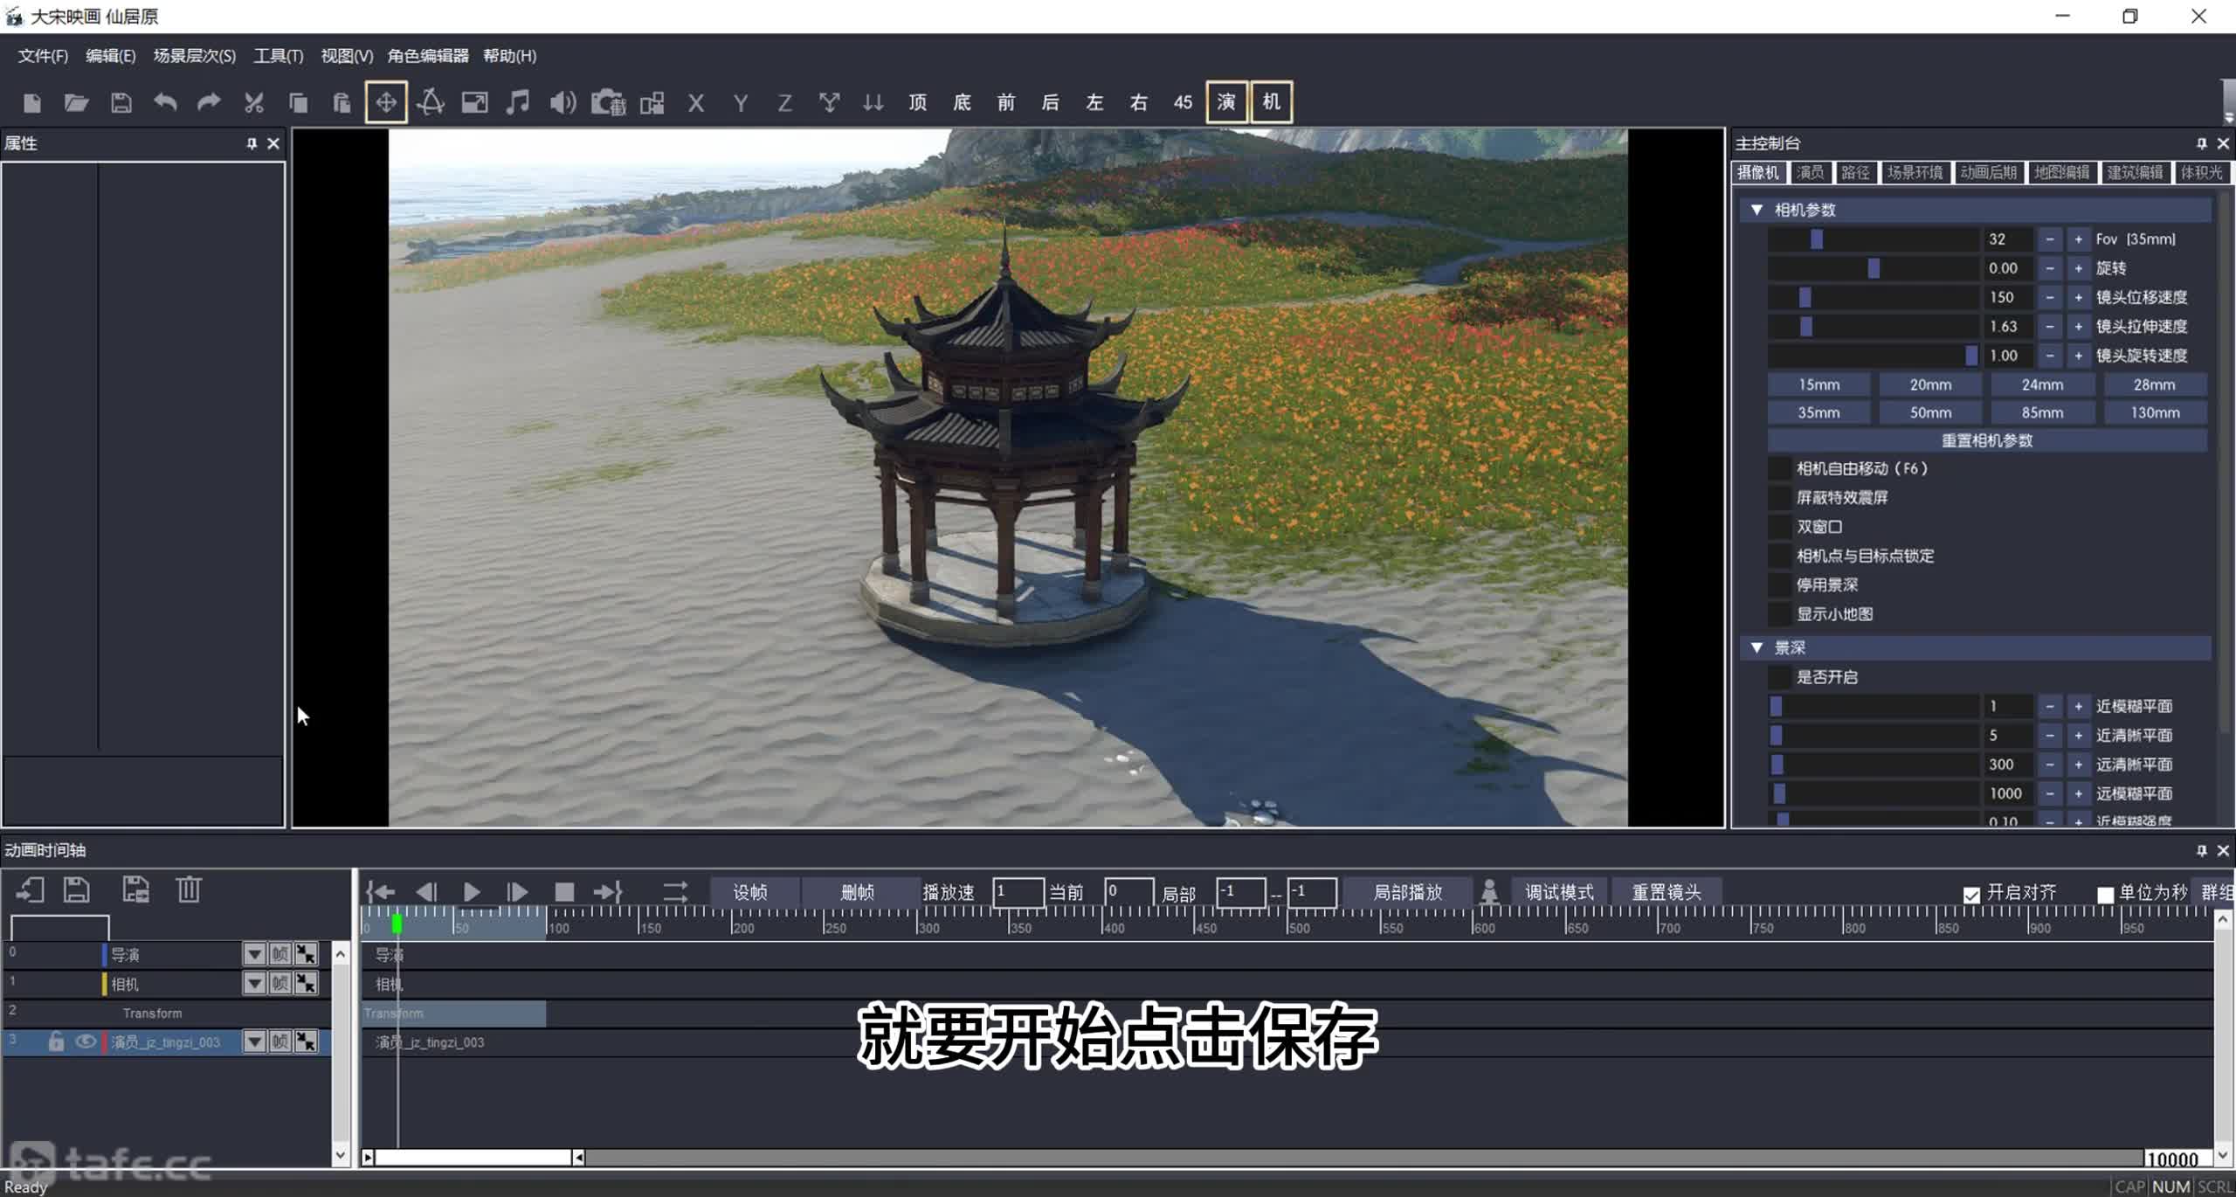The height and width of the screenshot is (1197, 2236).
Task: Undo the last action with the arrow icon
Action: tap(165, 103)
